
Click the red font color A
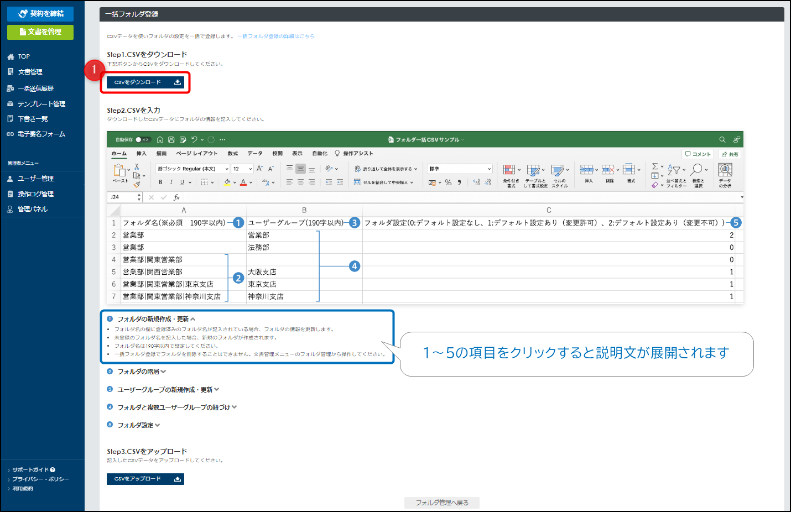pyautogui.click(x=243, y=182)
